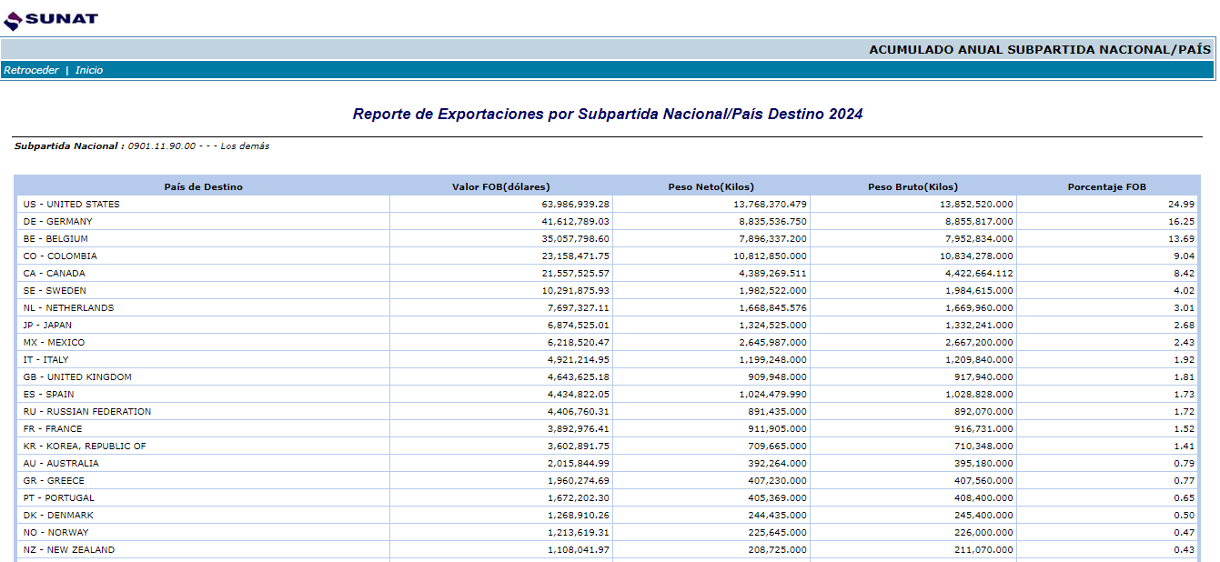Click FOB percentage 4.02
Viewport: 1220px width, 562px height.
click(1186, 291)
